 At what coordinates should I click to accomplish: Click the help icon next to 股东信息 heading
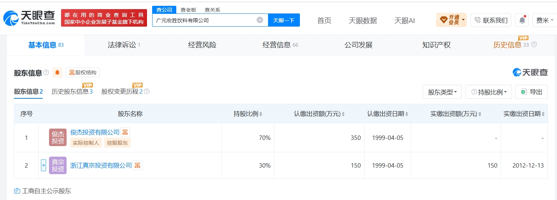(46, 72)
